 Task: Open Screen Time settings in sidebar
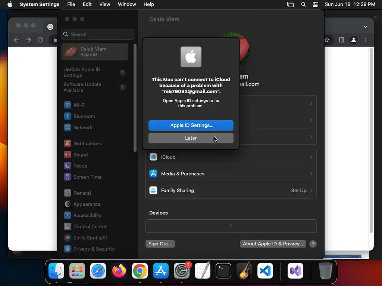[x=82, y=177]
